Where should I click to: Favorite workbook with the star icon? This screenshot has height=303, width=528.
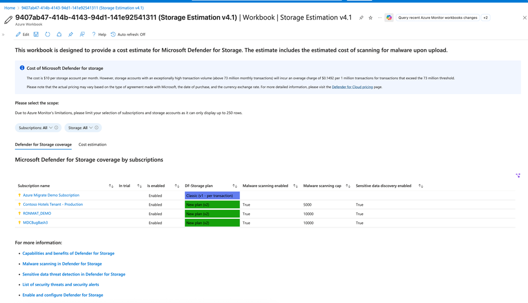370,18
